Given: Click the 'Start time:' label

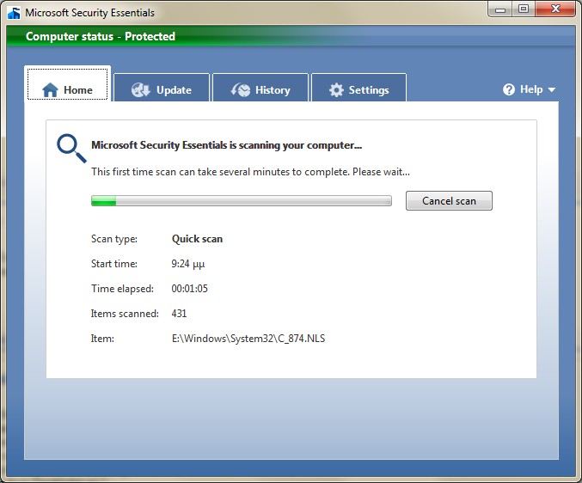Looking at the screenshot, I should pyautogui.click(x=114, y=264).
